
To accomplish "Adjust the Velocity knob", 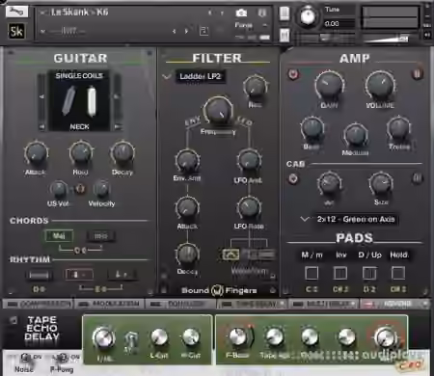I will coord(102,189).
